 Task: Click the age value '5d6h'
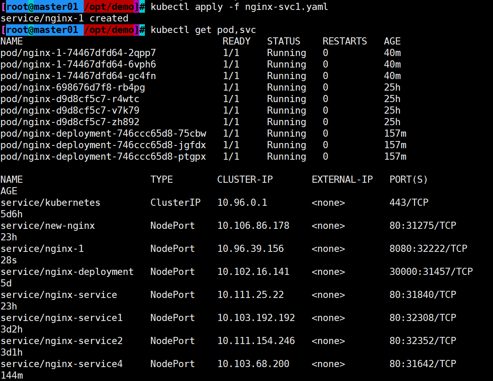click(x=12, y=214)
